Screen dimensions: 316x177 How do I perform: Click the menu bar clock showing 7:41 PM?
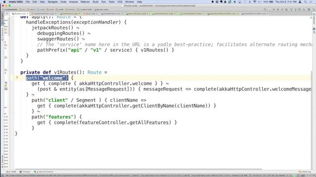pos(286,2)
